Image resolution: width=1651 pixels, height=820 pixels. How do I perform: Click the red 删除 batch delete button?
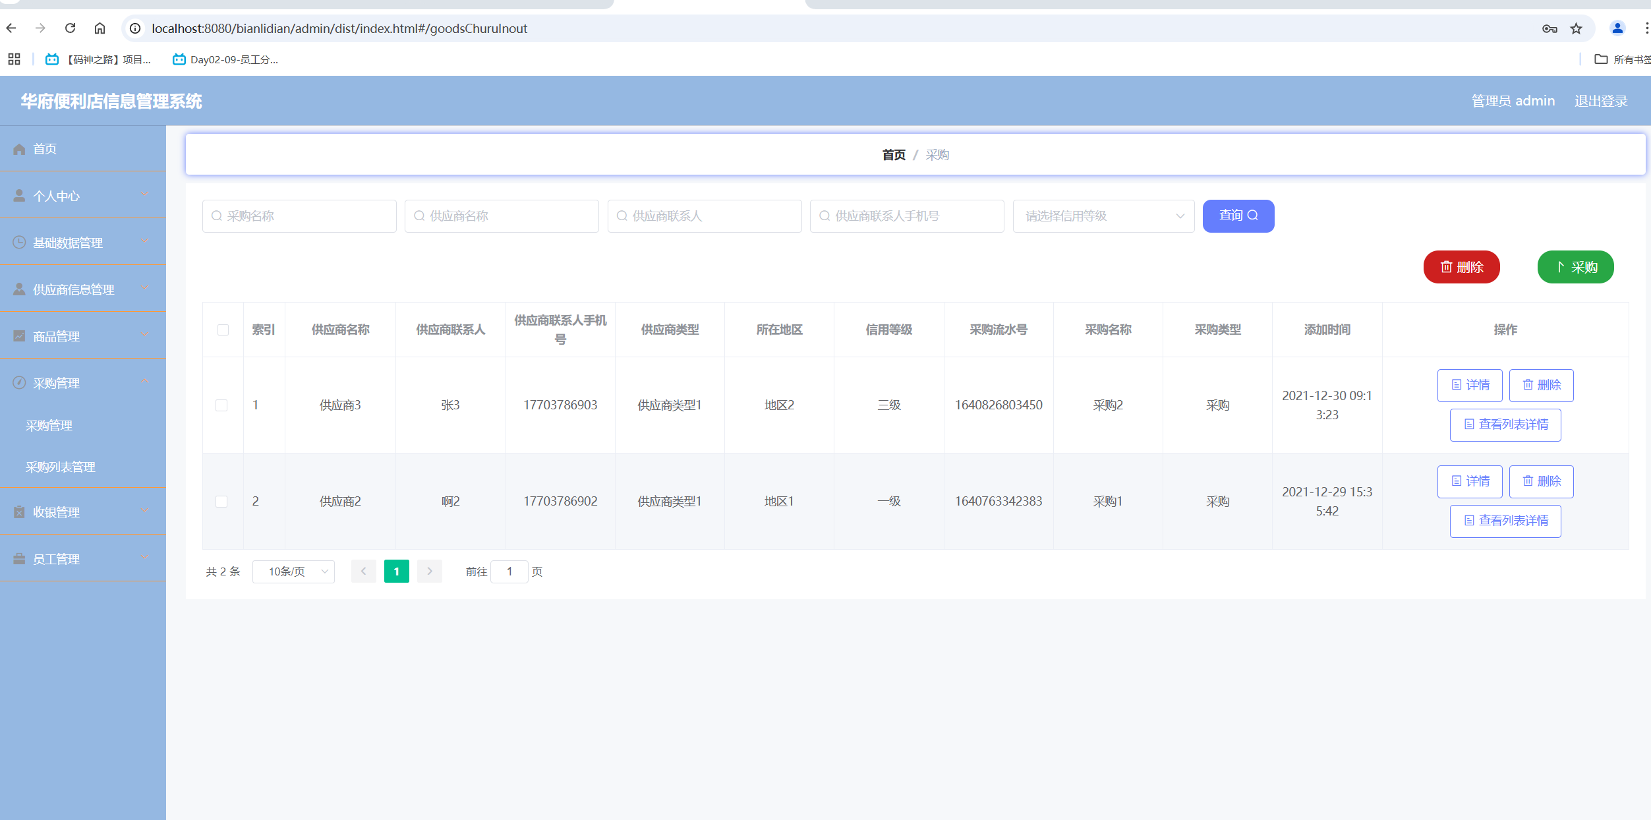pos(1462,267)
